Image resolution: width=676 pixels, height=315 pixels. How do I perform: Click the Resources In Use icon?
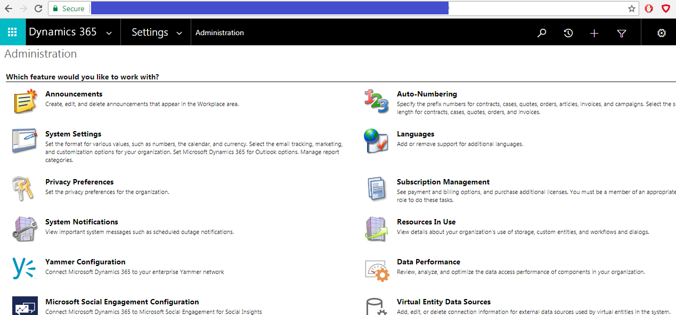pos(376,229)
